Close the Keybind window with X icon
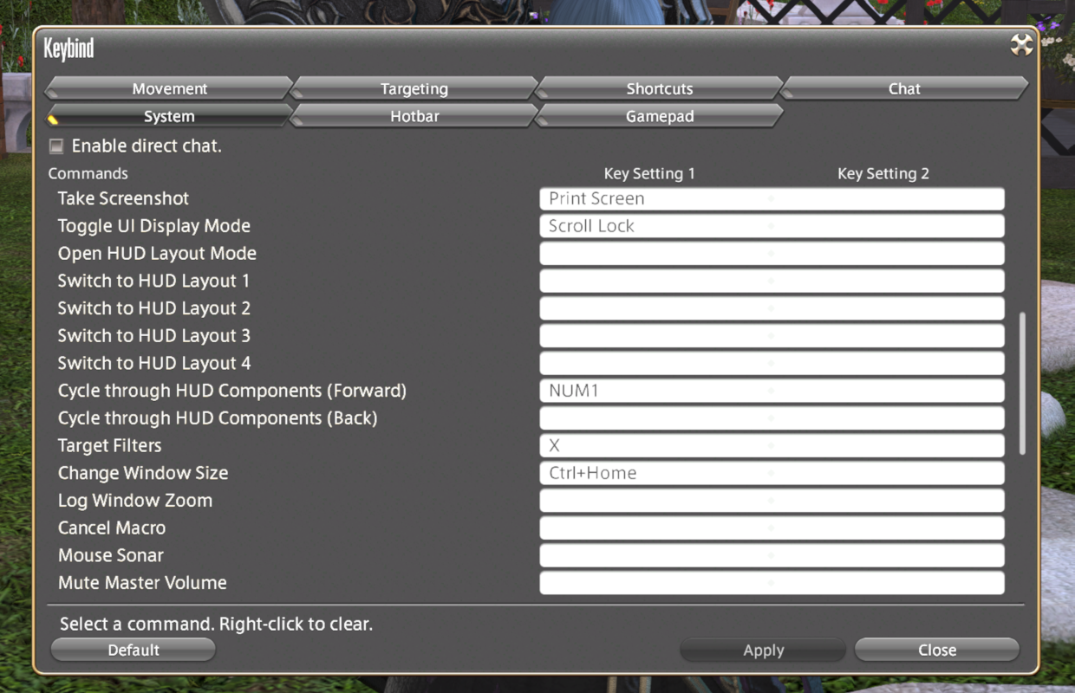This screenshot has height=693, width=1075. [1022, 45]
